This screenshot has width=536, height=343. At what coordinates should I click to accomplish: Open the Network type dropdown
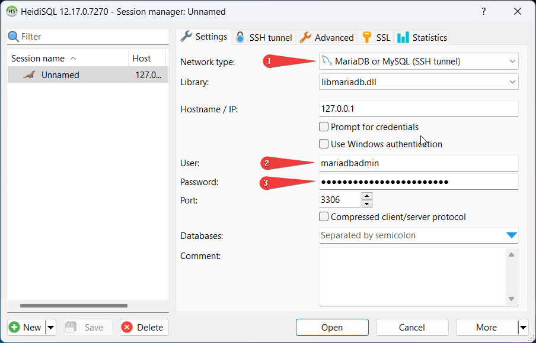(512, 61)
